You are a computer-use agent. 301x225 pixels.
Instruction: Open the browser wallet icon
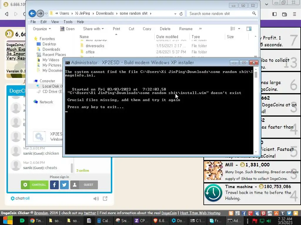tap(285, 14)
